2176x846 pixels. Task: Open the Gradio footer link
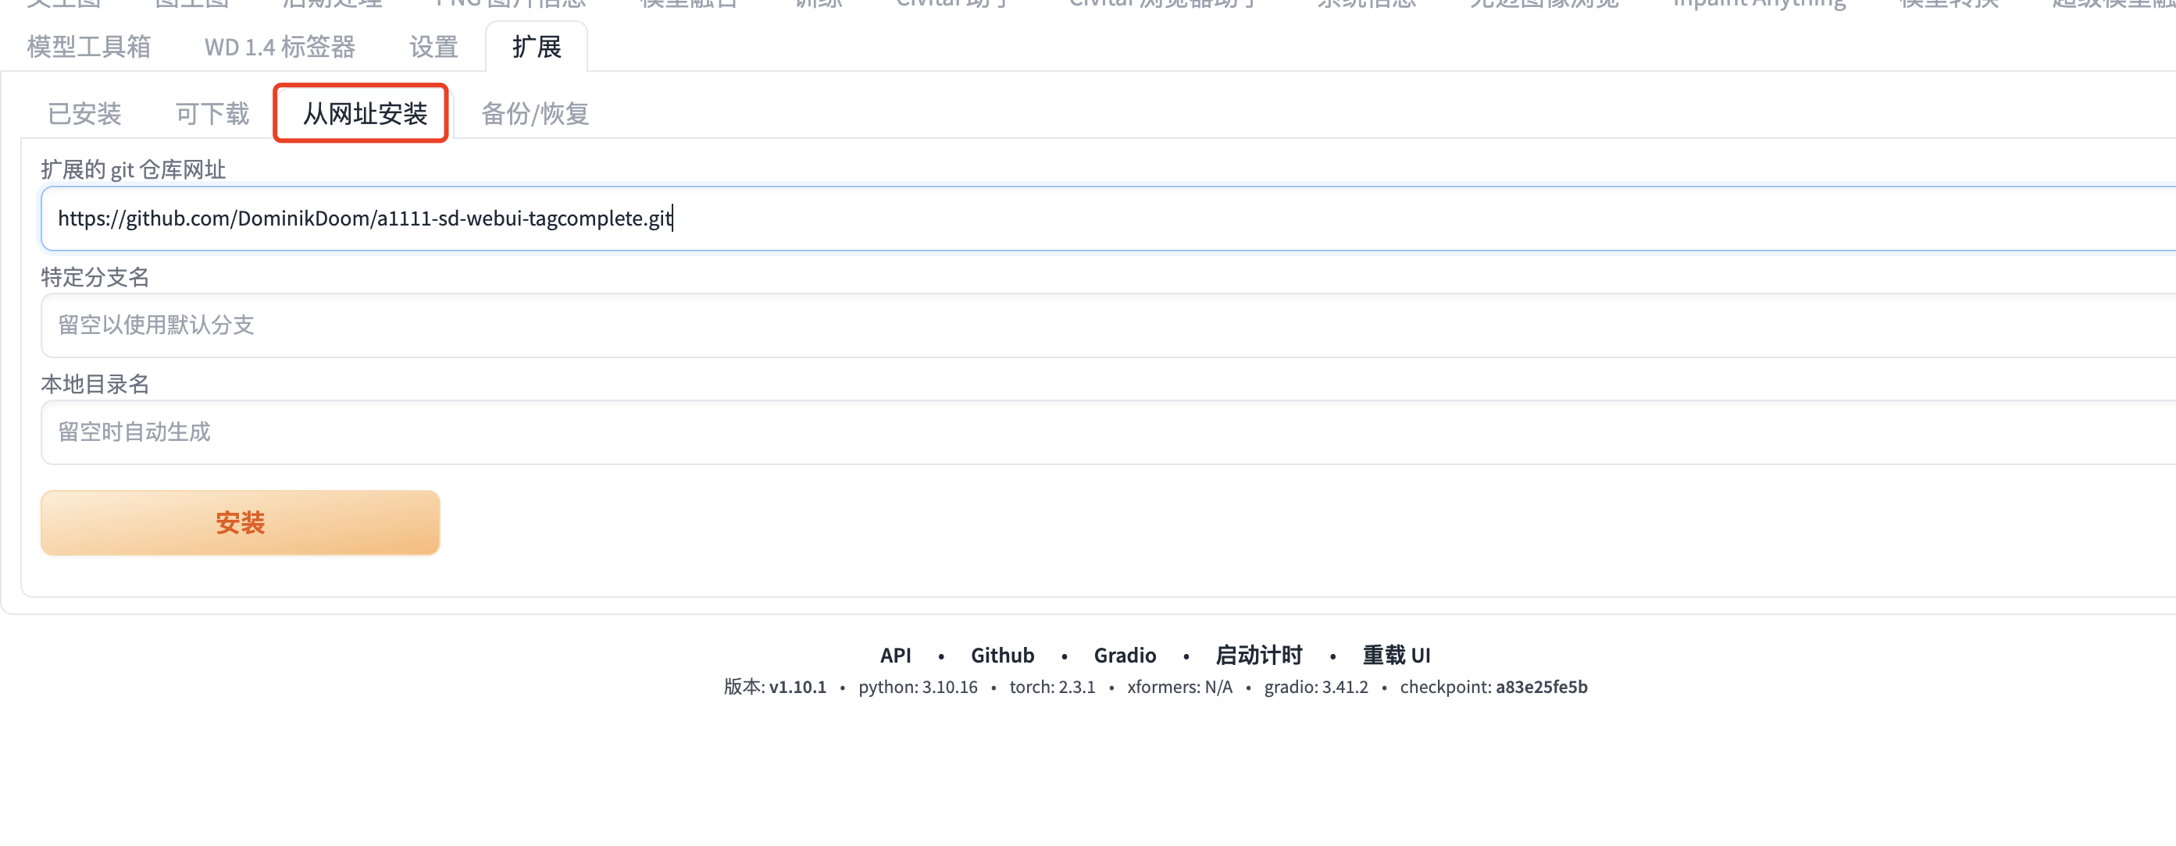pyautogui.click(x=1125, y=656)
